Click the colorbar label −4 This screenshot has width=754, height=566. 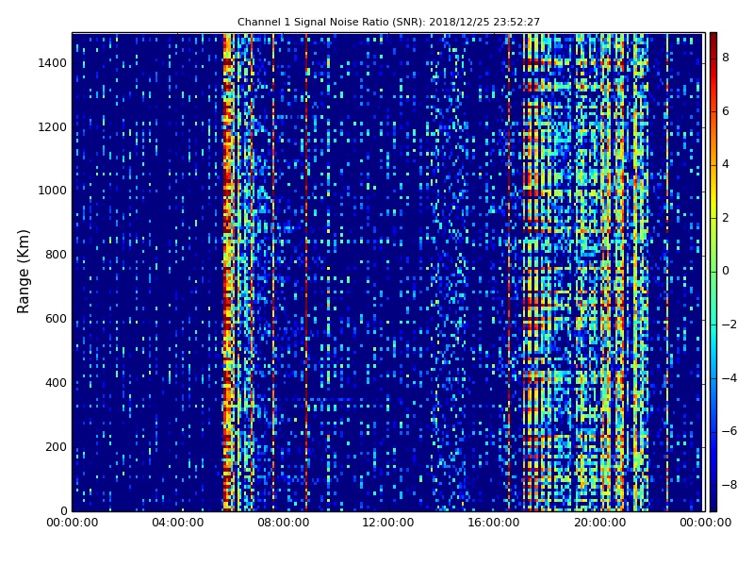click(729, 378)
